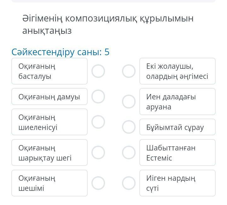The image size is (227, 205).
Task: Pick the "Оқиғаның шарықтау шегі" card
Action: tap(49, 152)
